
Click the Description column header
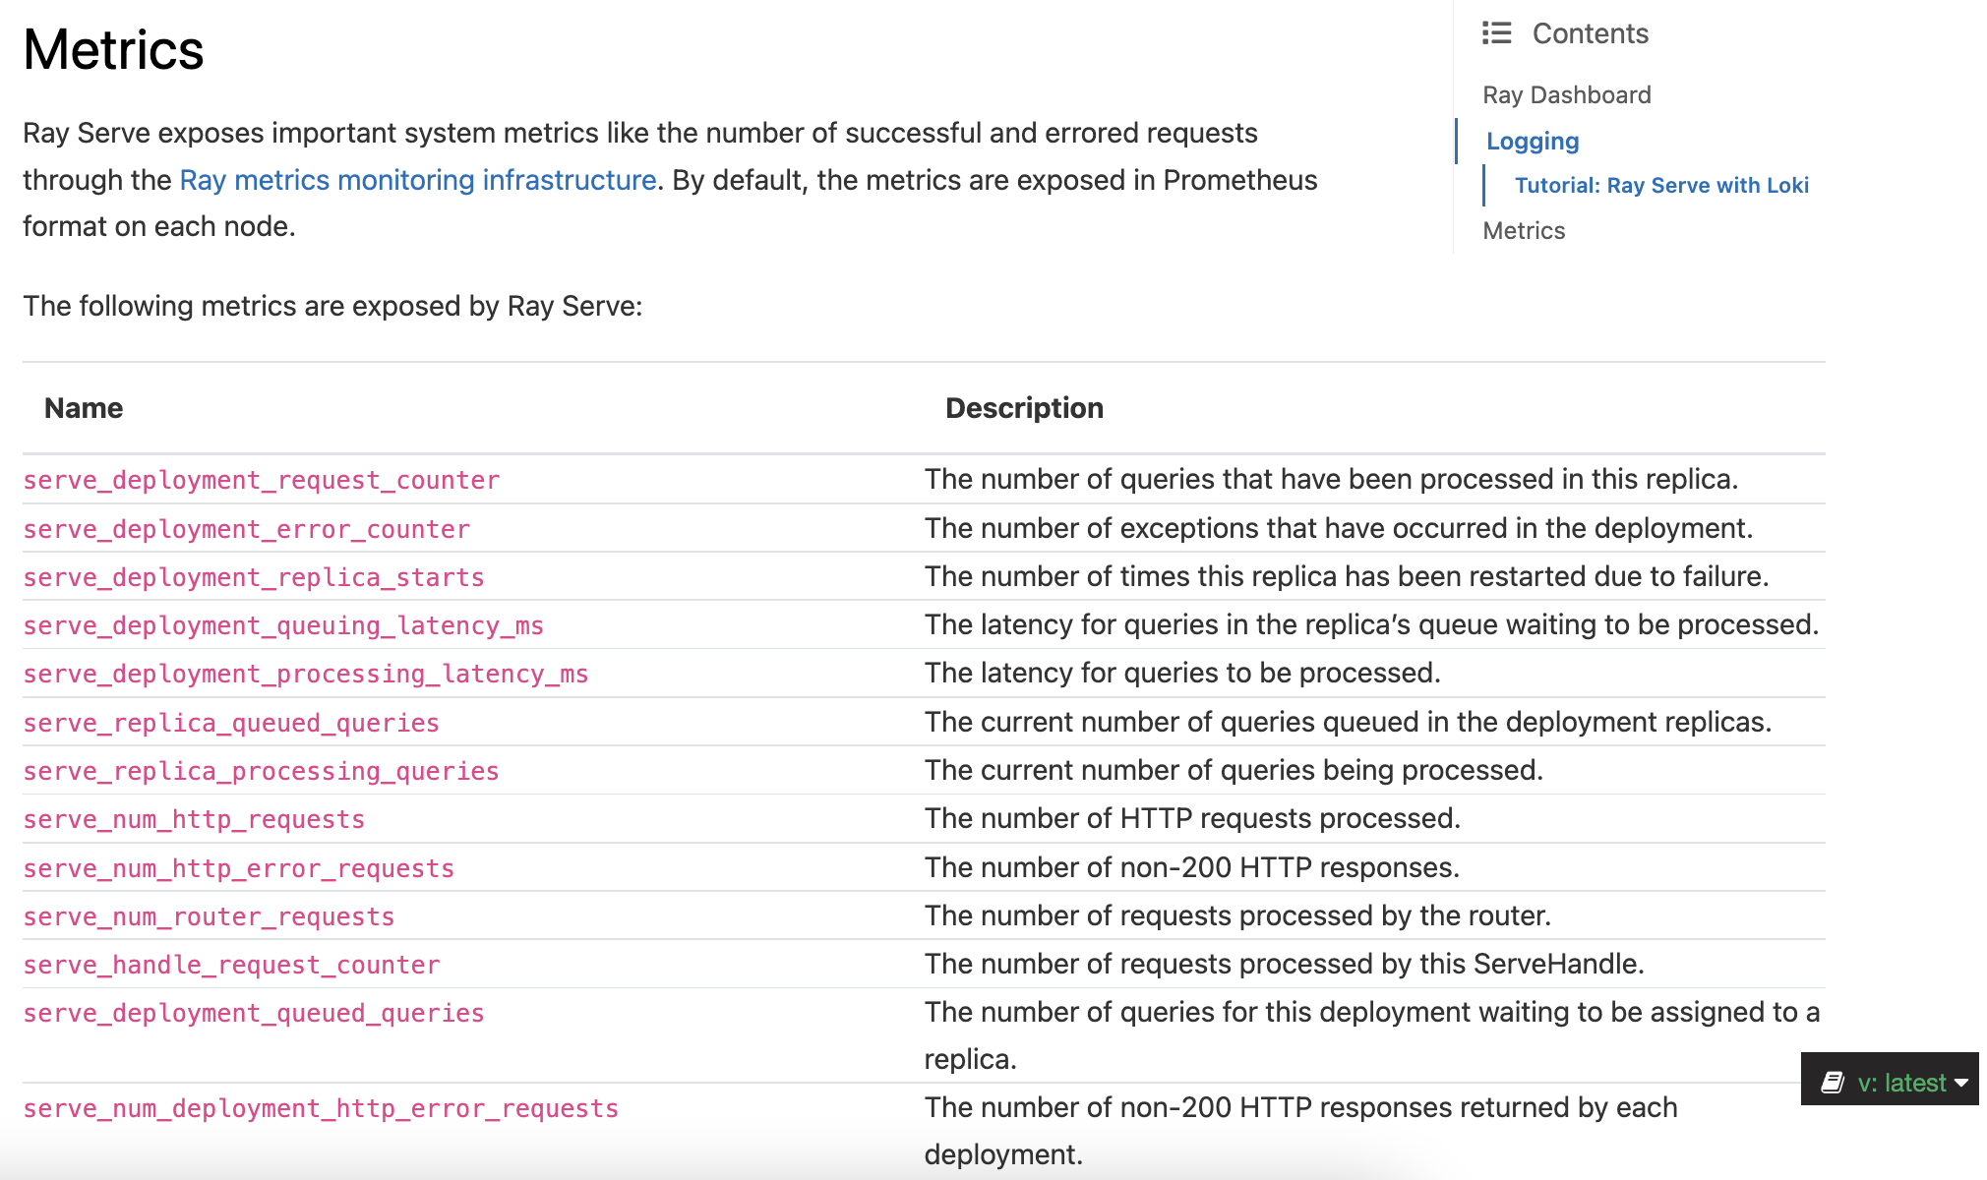coord(1023,408)
